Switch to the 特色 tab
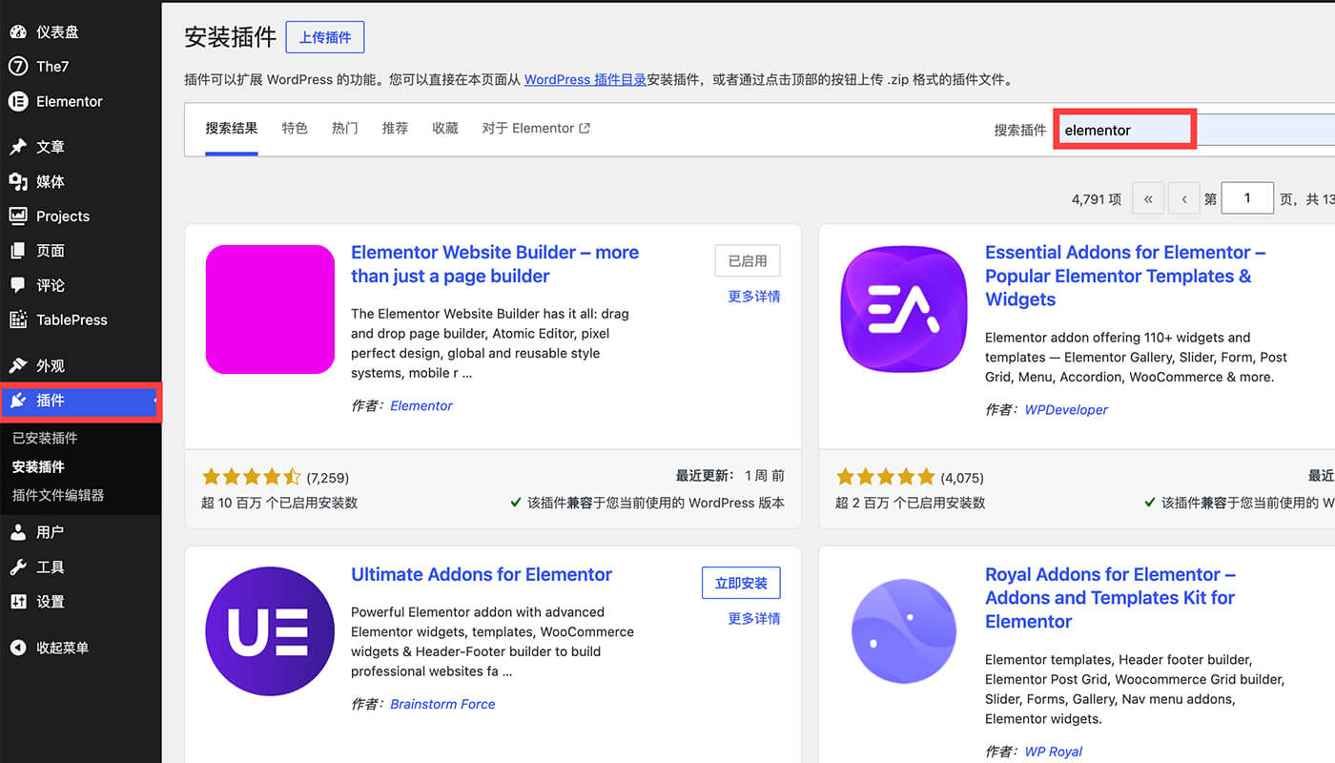 pyautogui.click(x=295, y=129)
